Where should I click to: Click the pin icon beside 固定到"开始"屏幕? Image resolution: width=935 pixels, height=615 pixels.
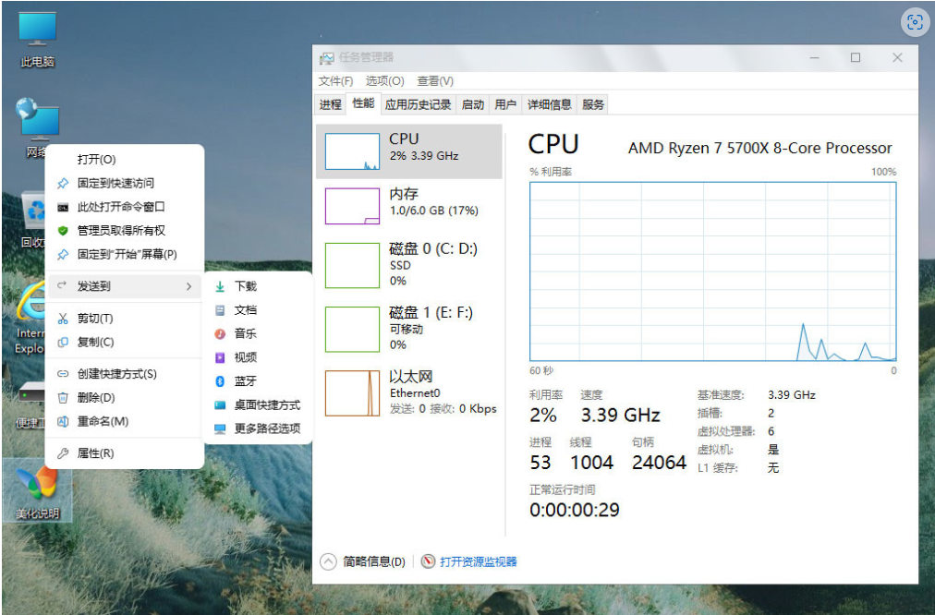click(x=63, y=255)
